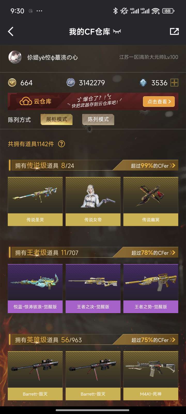Switch to 陈列模式 display mode
Viewport: 186px width, 414px height.
click(98, 119)
